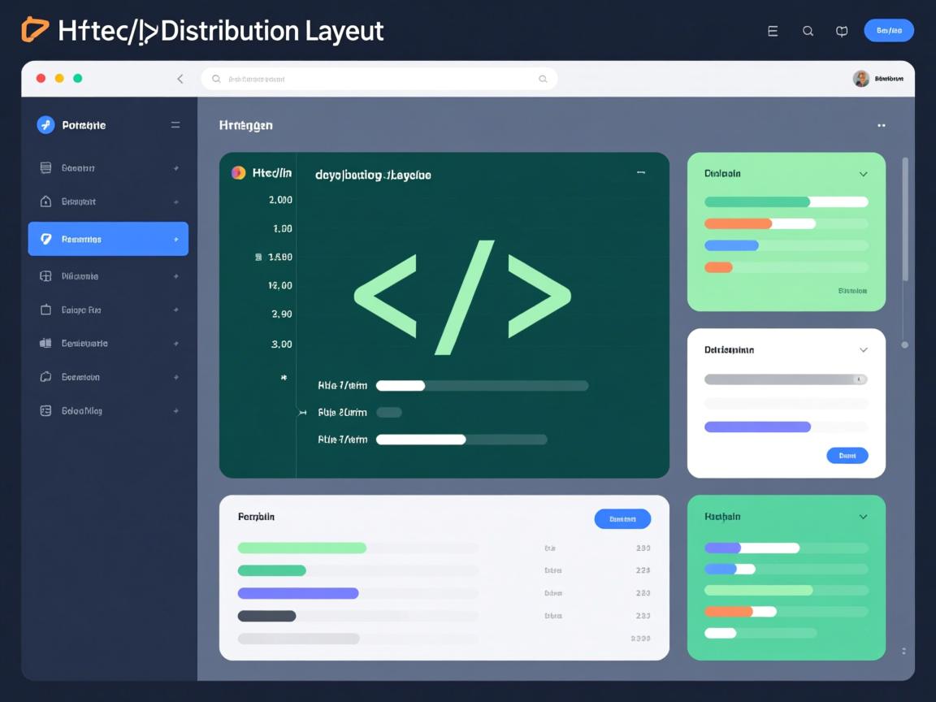Click the gray slider in the white card
This screenshot has height=702, width=936.
785,379
